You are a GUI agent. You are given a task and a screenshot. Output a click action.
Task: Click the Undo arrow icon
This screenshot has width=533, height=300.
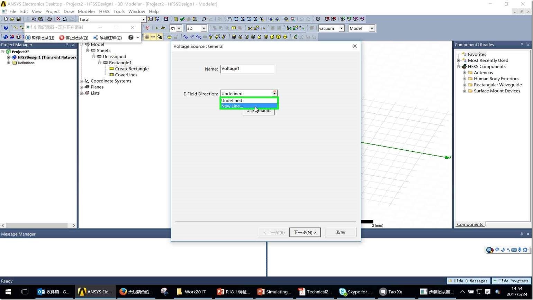pyautogui.click(x=65, y=19)
